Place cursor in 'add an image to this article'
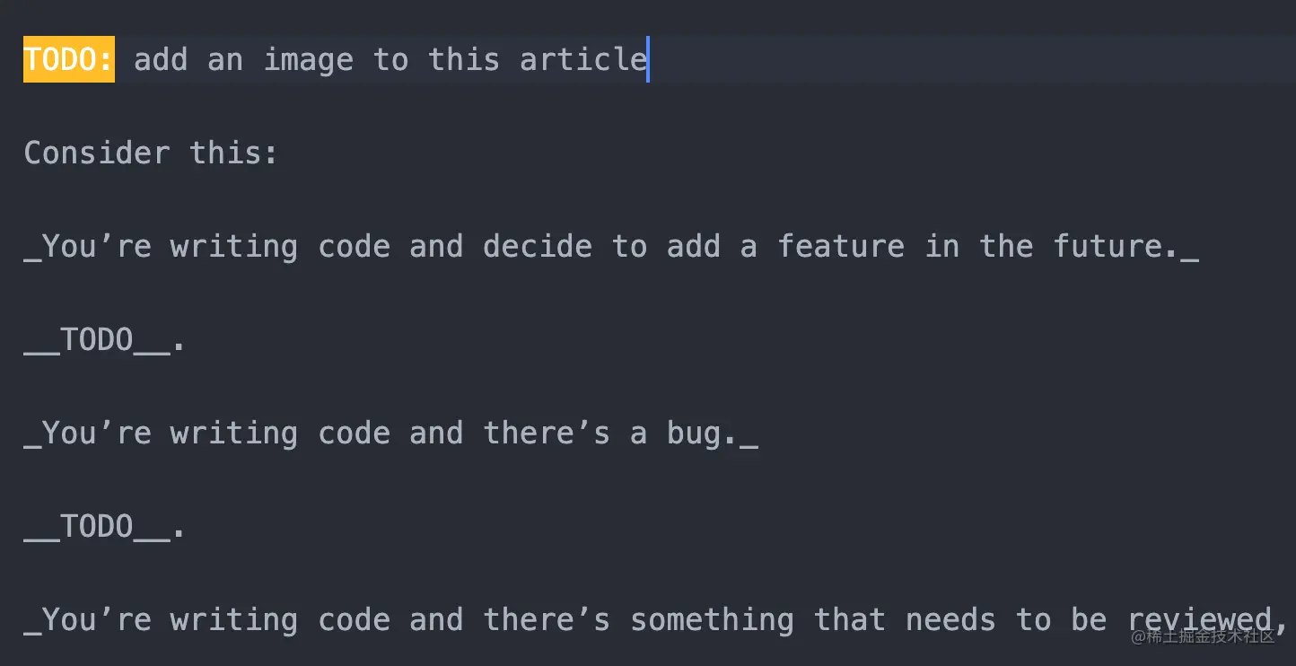This screenshot has height=666, width=1296. [x=390, y=60]
